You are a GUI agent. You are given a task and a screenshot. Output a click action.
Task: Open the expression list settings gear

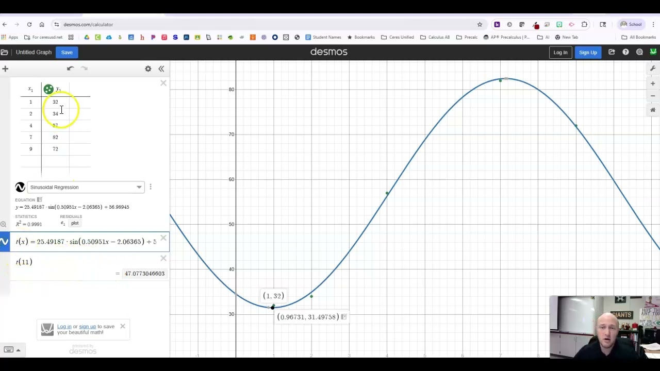(148, 69)
